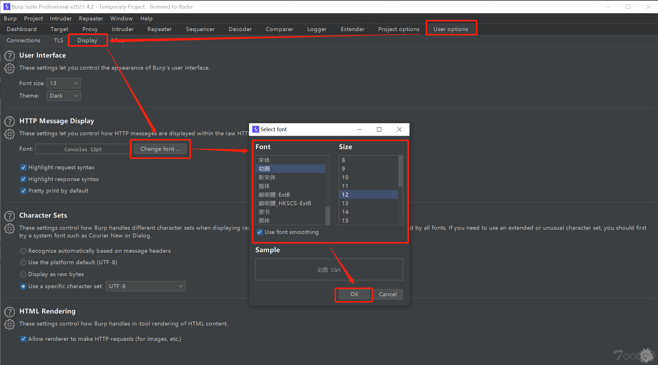Click the Consolas 12pt font field
Image resolution: width=658 pixels, height=365 pixels.
tap(83, 149)
